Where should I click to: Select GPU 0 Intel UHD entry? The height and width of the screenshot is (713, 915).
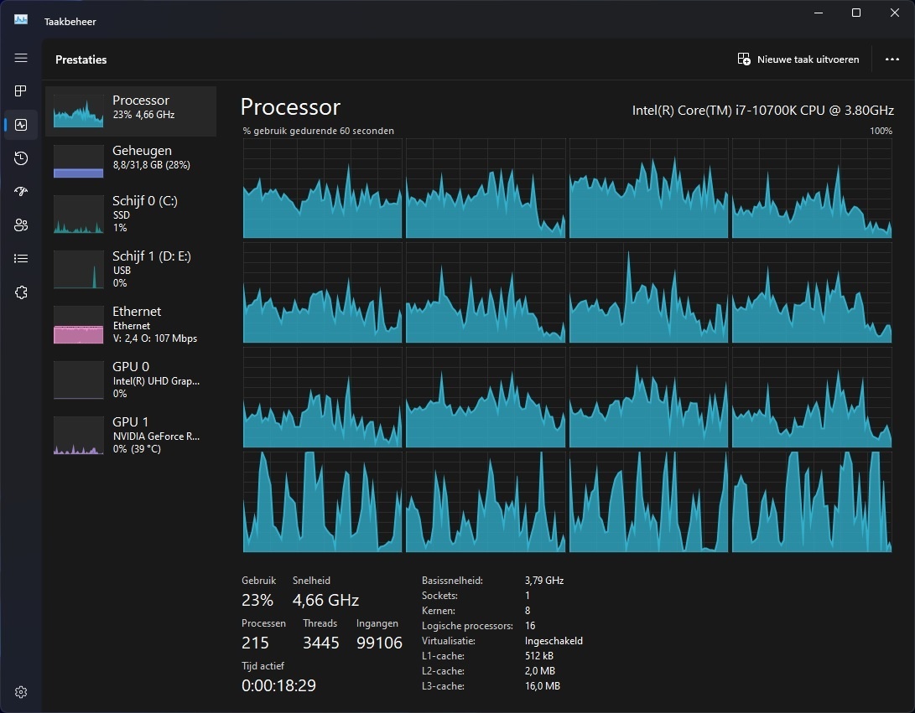point(130,380)
